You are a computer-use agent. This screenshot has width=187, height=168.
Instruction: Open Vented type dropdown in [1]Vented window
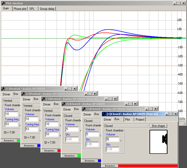point(12,101)
